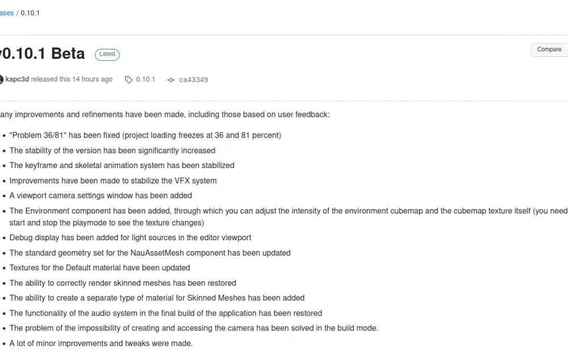Click the Skinned Meshes material bullet
Image resolution: width=568 pixels, height=355 pixels.
point(157,298)
